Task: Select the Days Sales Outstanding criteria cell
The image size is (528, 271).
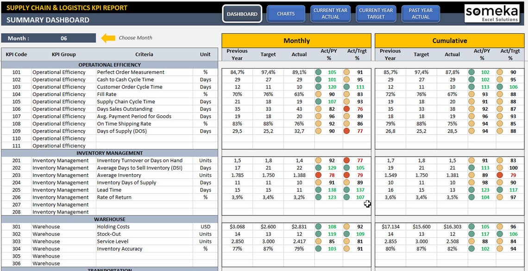Action: [x=144, y=109]
